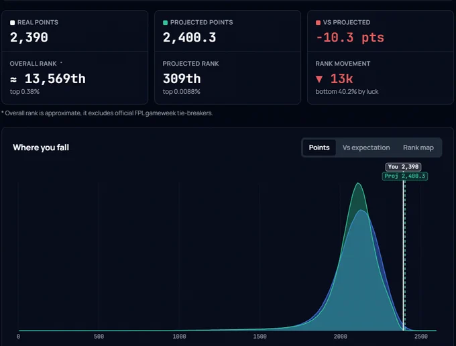Click the '-10.3 pts' difference value
The image size is (456, 346).
(350, 38)
